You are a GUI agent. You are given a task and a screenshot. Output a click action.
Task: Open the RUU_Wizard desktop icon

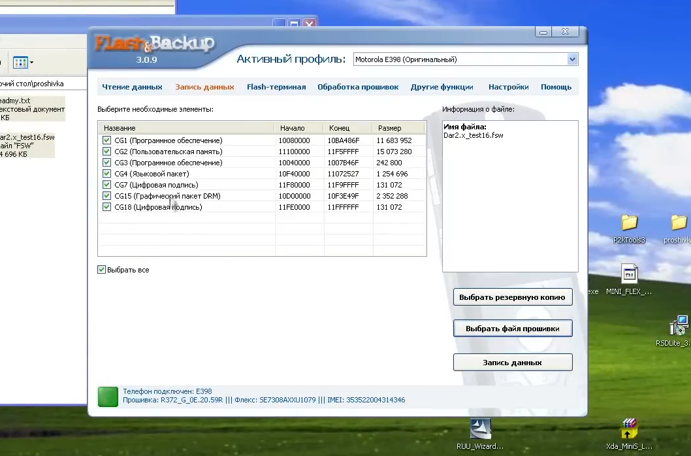tap(481, 429)
